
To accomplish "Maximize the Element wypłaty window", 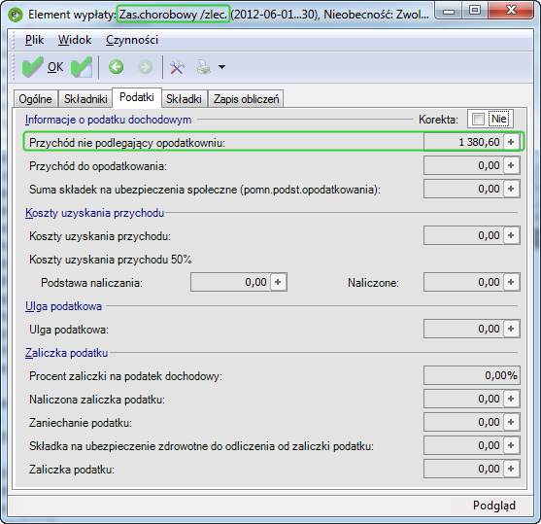I will [475, 11].
